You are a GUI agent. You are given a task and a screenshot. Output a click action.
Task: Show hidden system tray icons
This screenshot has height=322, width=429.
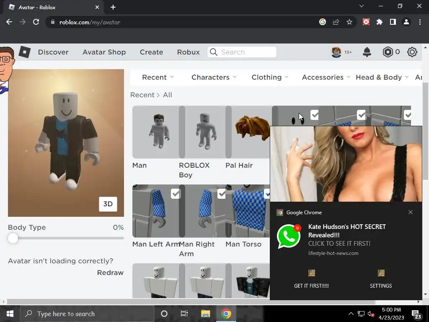(x=351, y=314)
